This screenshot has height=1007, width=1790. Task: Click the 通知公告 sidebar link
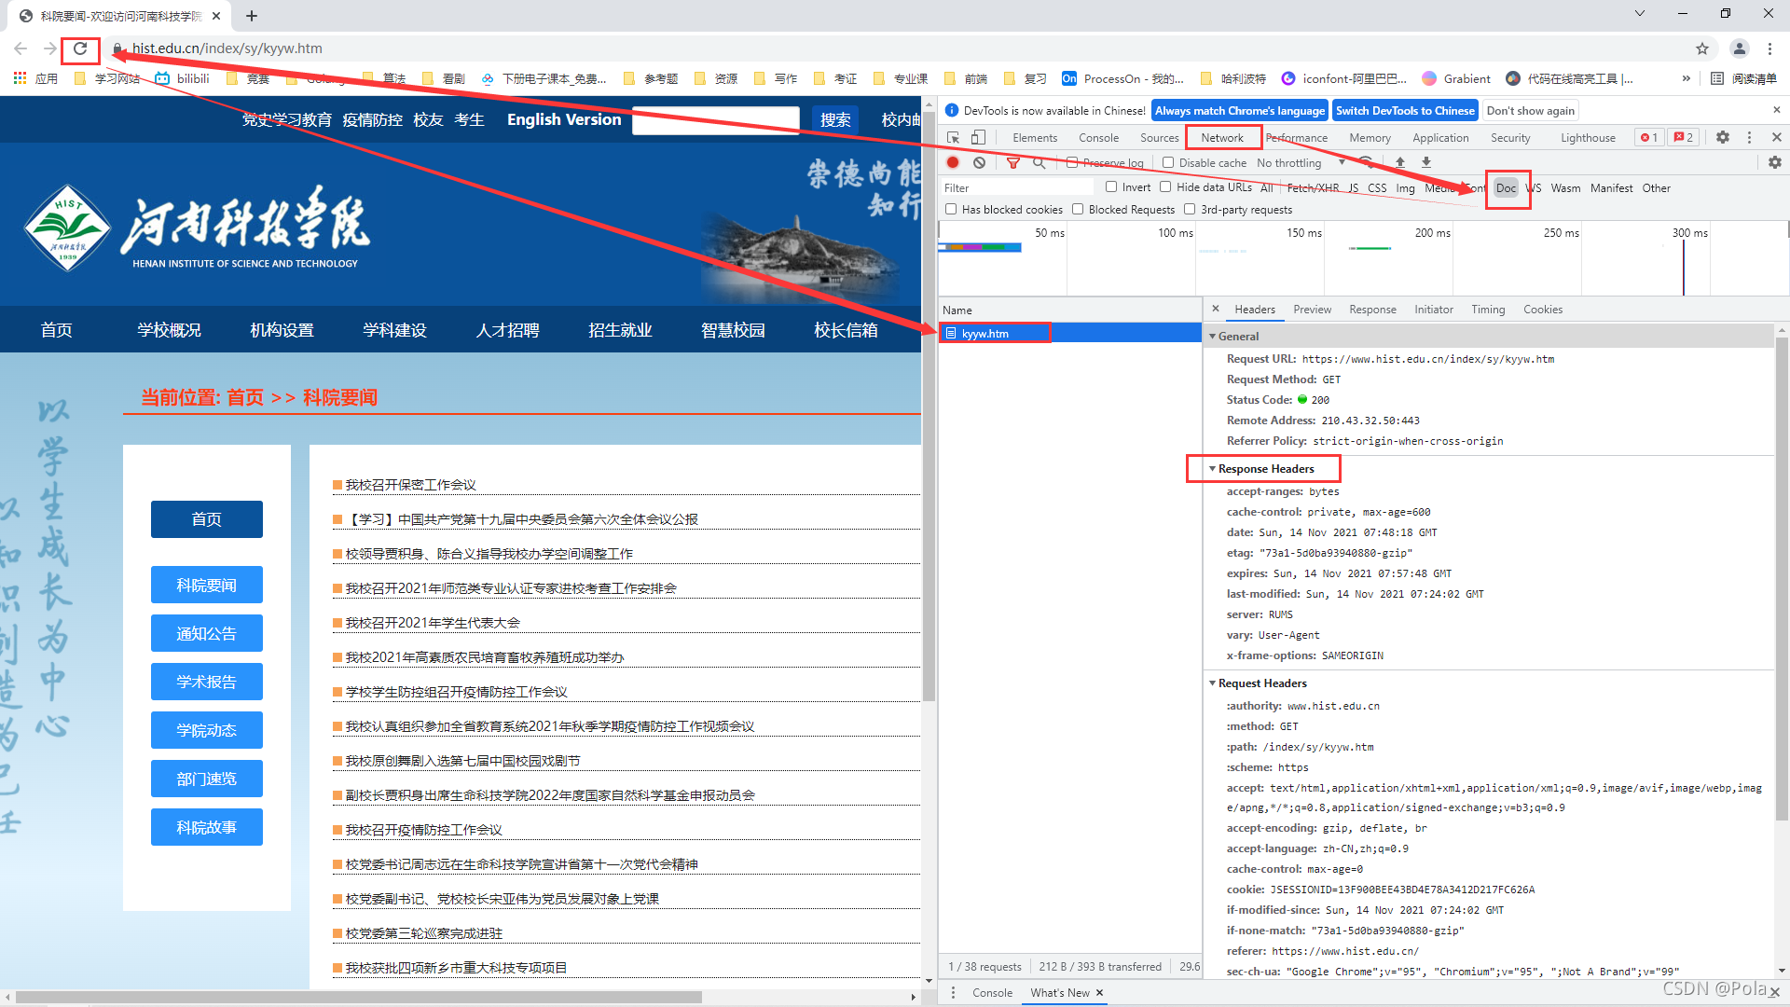(x=206, y=634)
